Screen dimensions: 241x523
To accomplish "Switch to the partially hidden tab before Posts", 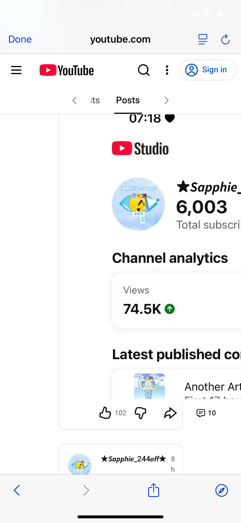I will click(x=95, y=100).
